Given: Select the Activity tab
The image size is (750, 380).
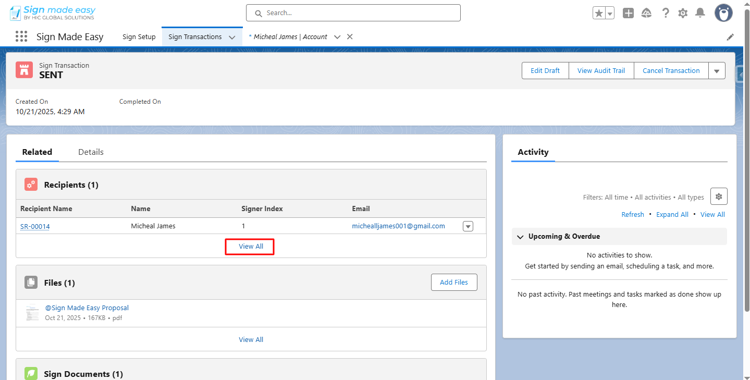Looking at the screenshot, I should (x=533, y=152).
